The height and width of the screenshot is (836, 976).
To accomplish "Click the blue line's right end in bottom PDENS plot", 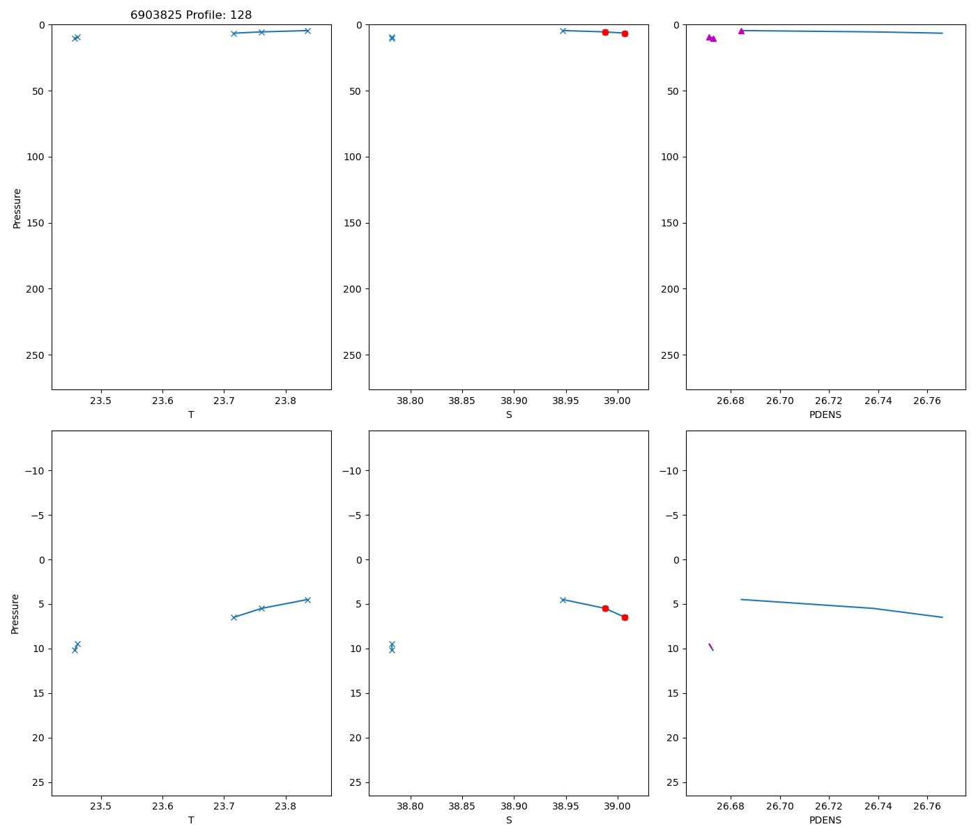I will pos(942,617).
